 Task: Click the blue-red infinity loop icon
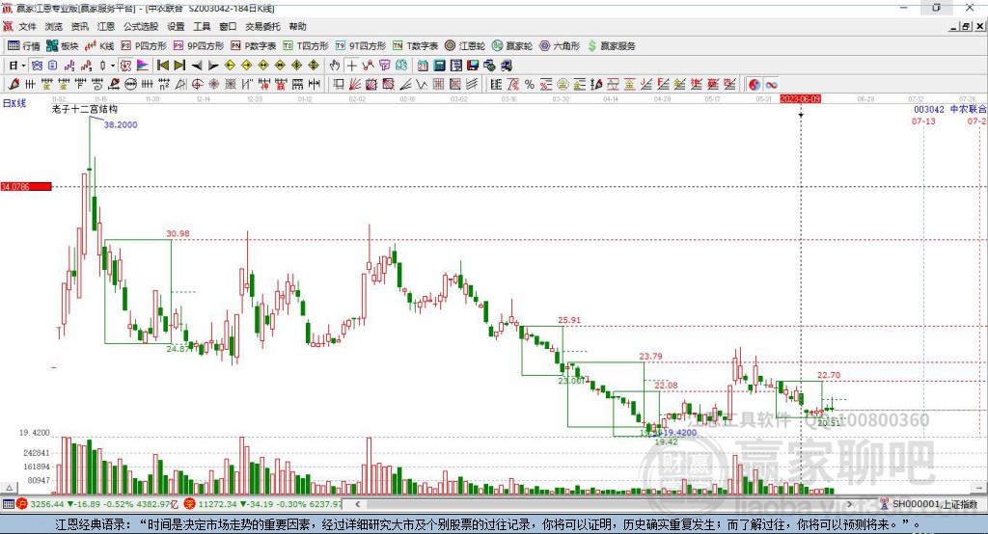(x=771, y=85)
